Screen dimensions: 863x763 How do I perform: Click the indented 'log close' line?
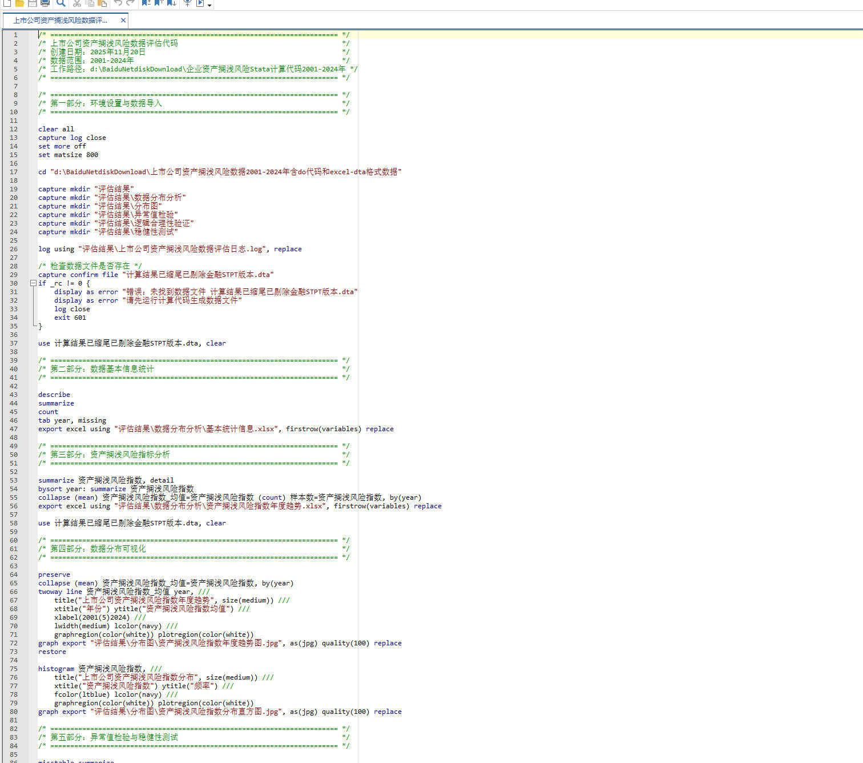coord(72,309)
